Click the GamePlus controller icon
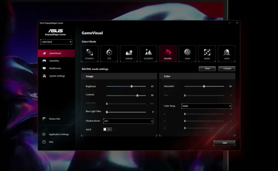This screenshot has width=278, height=171. pos(44,60)
